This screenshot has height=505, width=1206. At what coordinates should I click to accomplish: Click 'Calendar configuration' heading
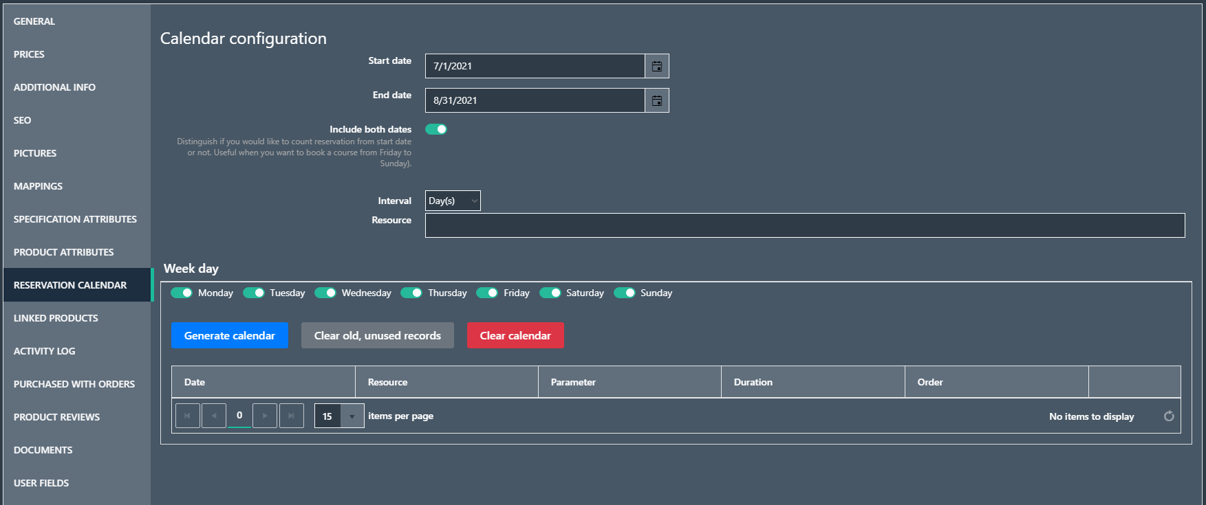[244, 38]
